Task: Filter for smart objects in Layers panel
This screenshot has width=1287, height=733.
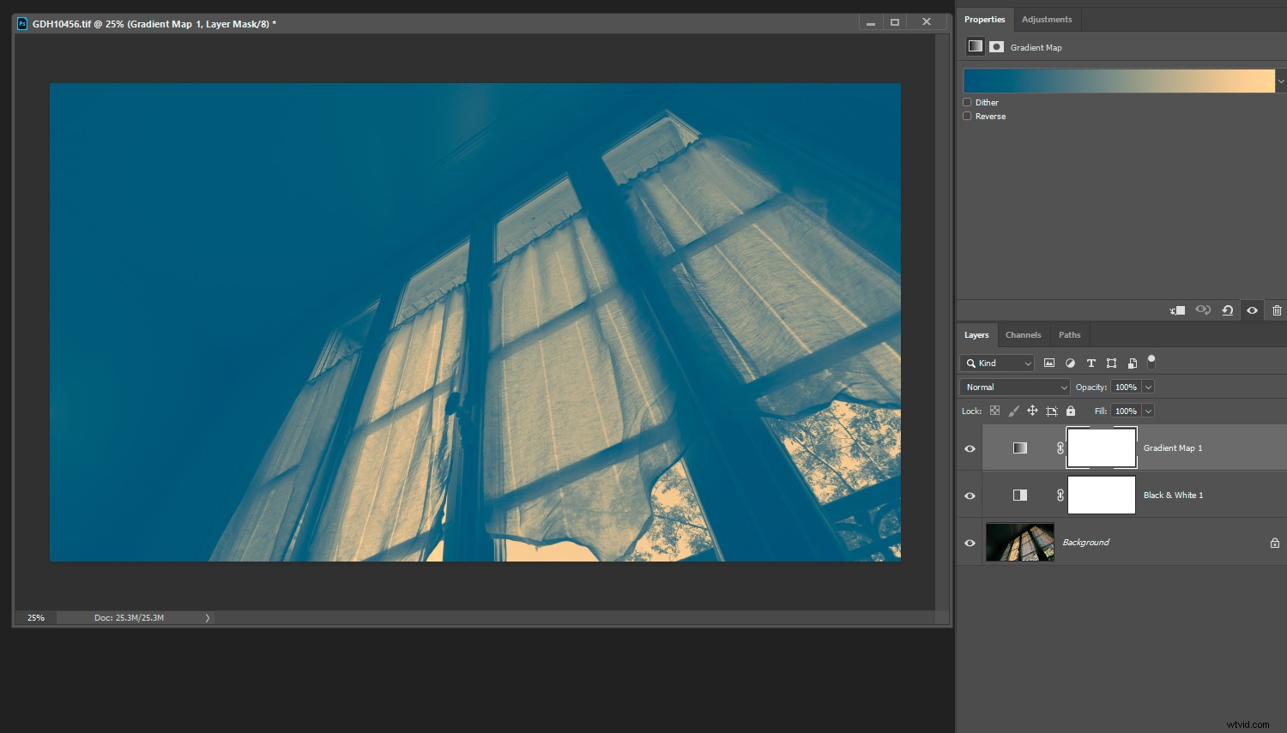Action: pos(1132,363)
